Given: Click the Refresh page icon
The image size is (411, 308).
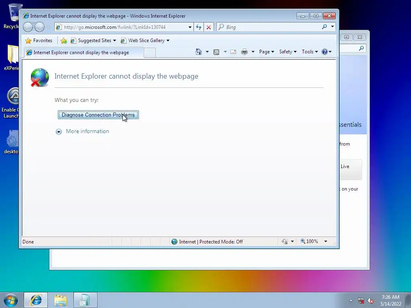Looking at the screenshot, I should click(x=198, y=27).
